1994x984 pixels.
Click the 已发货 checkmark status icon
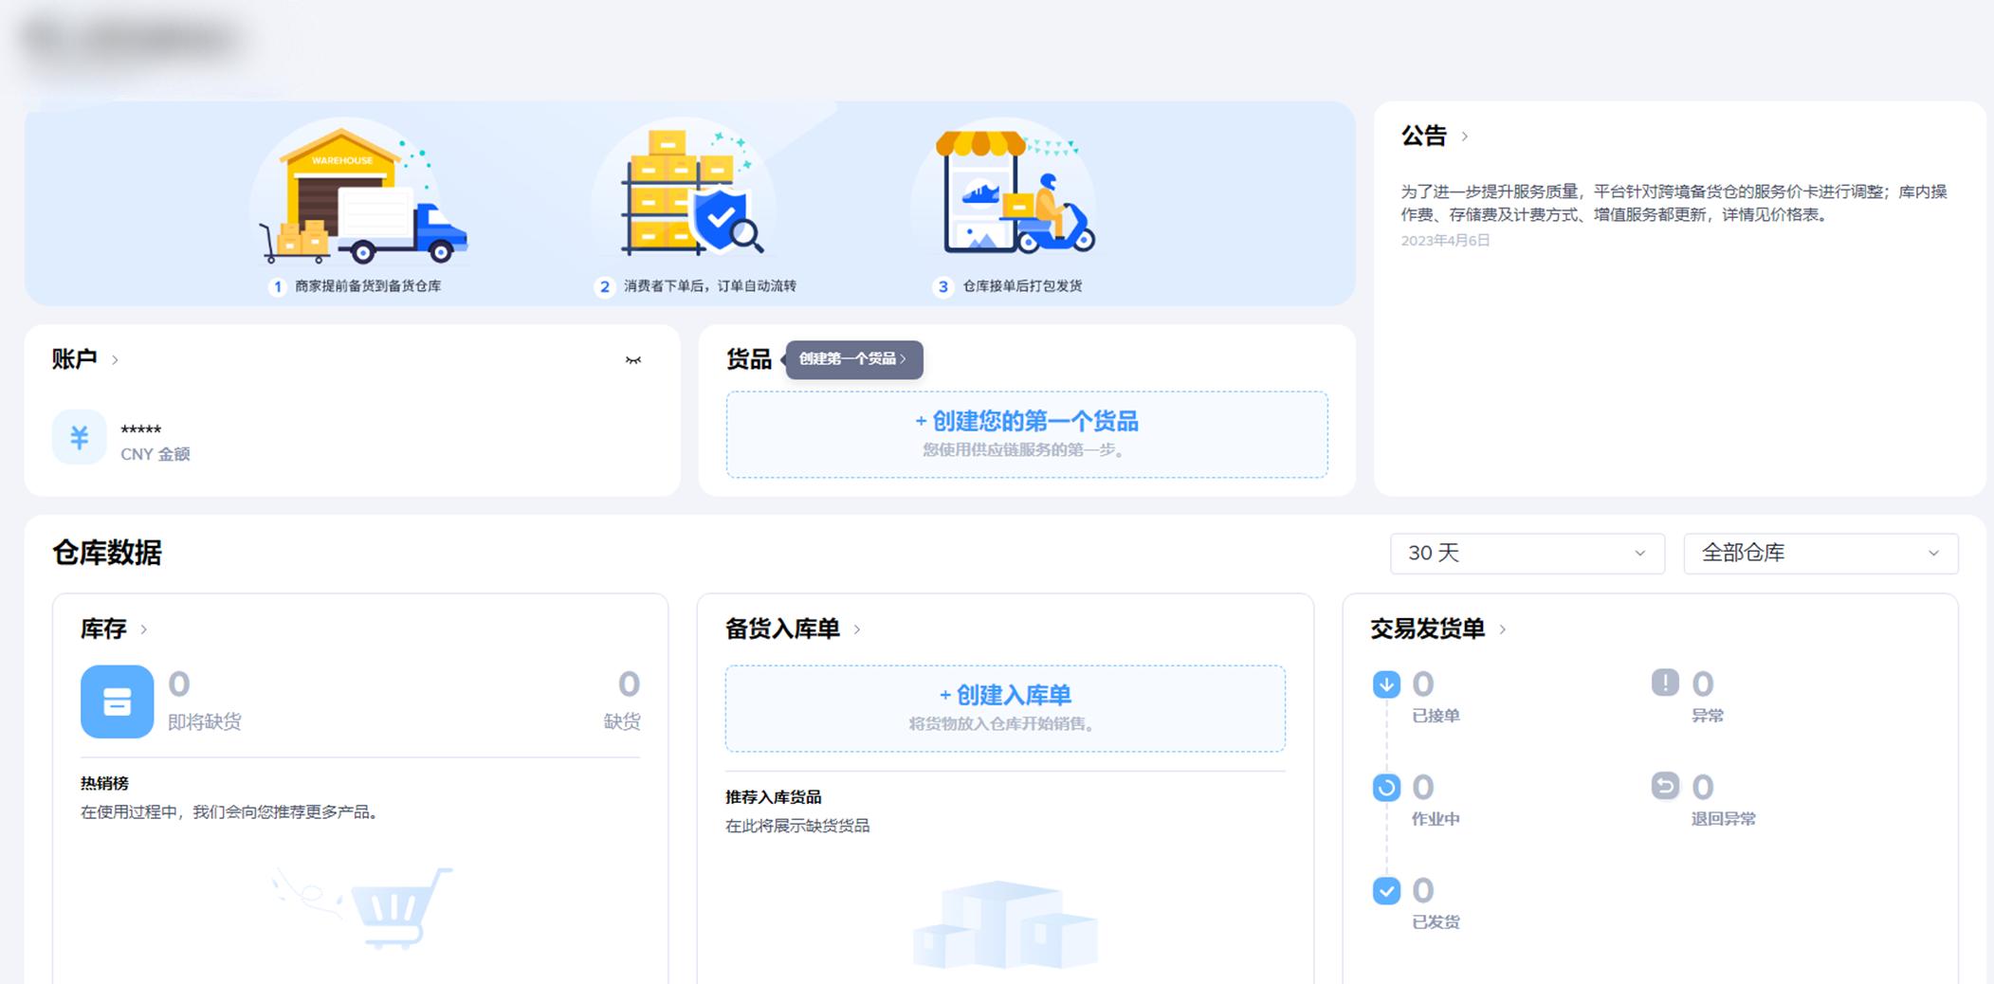click(x=1385, y=890)
